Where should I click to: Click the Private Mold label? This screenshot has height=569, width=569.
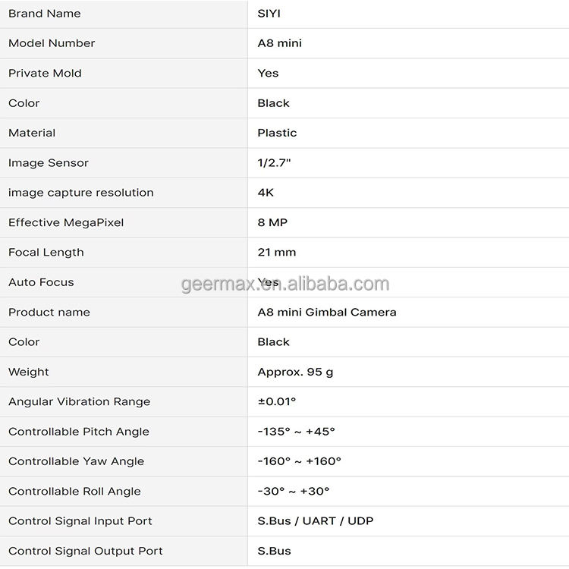coord(45,74)
